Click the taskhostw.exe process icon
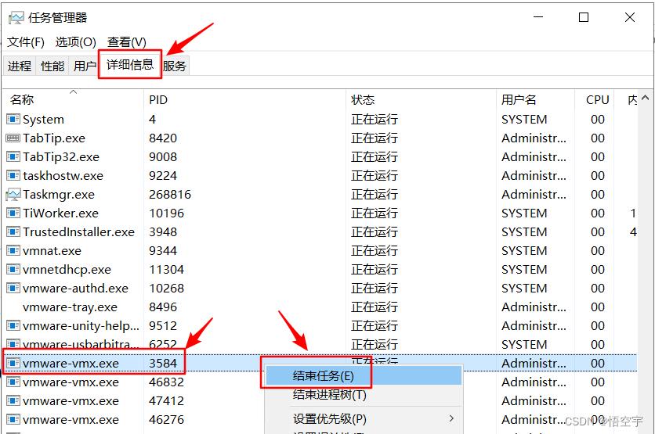Screen dimensions: 655x434 pyautogui.click(x=13, y=175)
